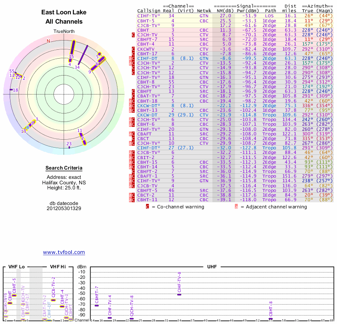Click the www.tvfool.com link
The height and width of the screenshot is (324, 337).
click(x=64, y=252)
